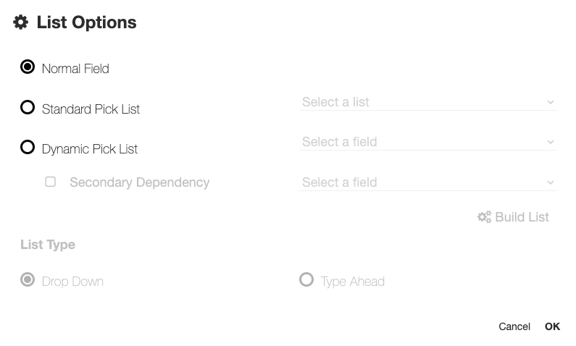This screenshot has width=576, height=346.
Task: Select the Normal Field radio button
Action: 28,67
